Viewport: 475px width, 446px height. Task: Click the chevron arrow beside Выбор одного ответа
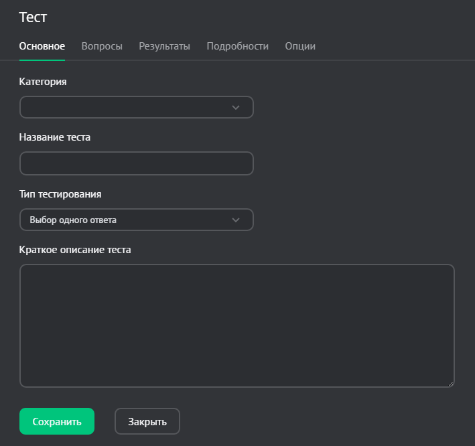235,220
